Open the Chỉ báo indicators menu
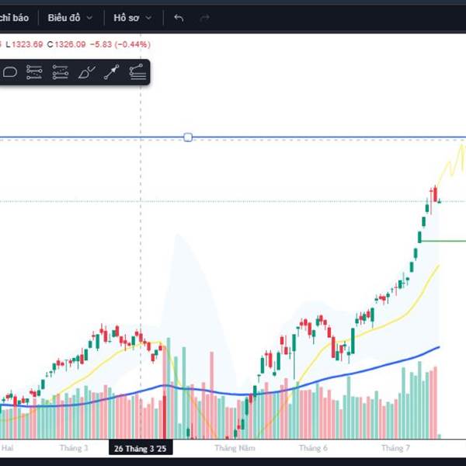This screenshot has width=466, height=466. (14, 18)
